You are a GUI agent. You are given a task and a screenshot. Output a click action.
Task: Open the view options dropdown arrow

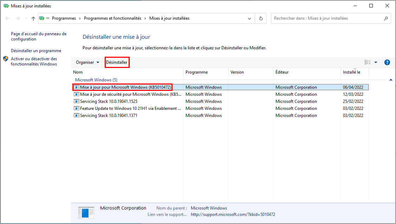pos(376,62)
